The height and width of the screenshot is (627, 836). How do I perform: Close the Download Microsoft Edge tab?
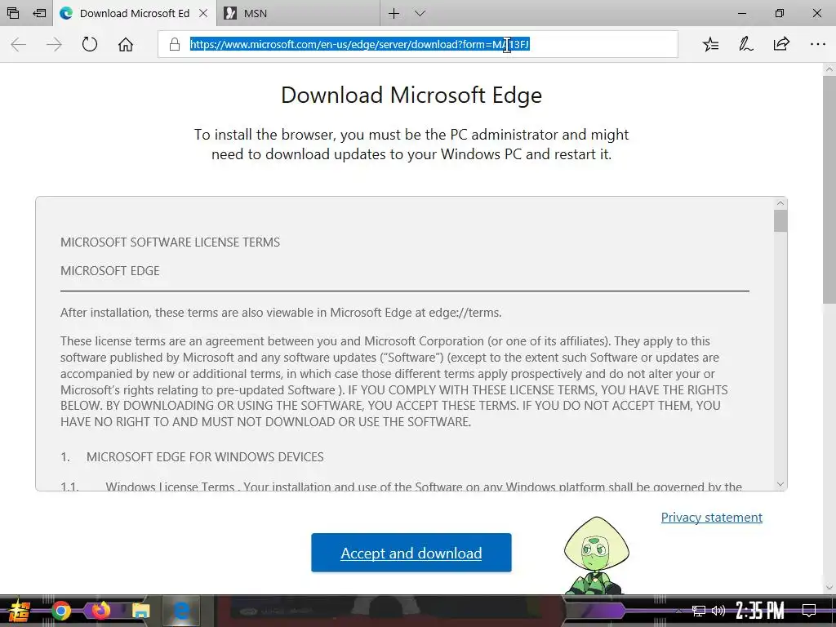203,13
